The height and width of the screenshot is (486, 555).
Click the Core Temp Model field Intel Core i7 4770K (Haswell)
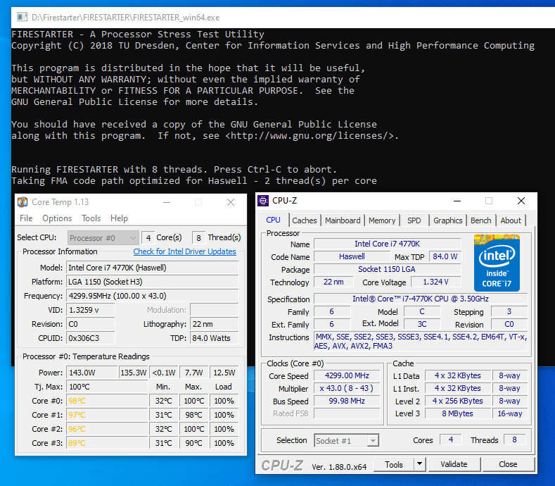(x=153, y=268)
